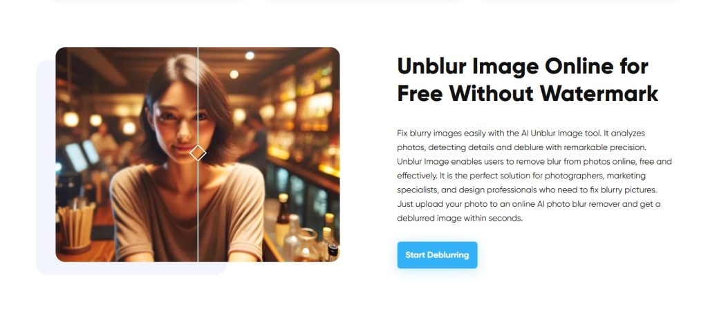Viewport: 708px width, 312px height.
Task: Click the Start Deblurring button
Action: [437, 255]
